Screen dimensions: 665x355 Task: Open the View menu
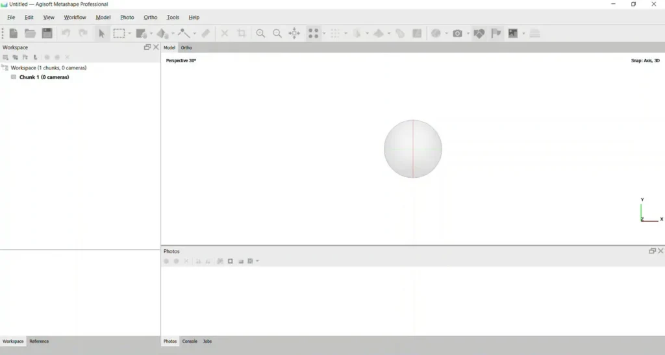tap(49, 18)
